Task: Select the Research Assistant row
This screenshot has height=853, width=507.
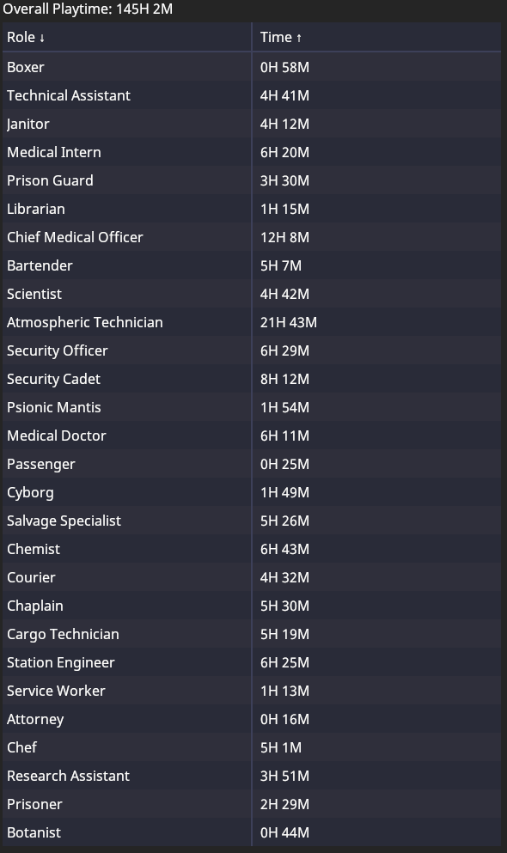Action: coord(251,776)
